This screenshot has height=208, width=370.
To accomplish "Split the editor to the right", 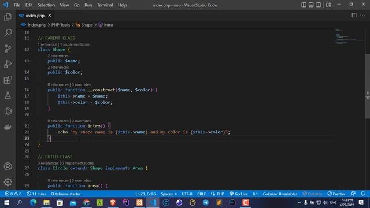I will tap(354, 16).
